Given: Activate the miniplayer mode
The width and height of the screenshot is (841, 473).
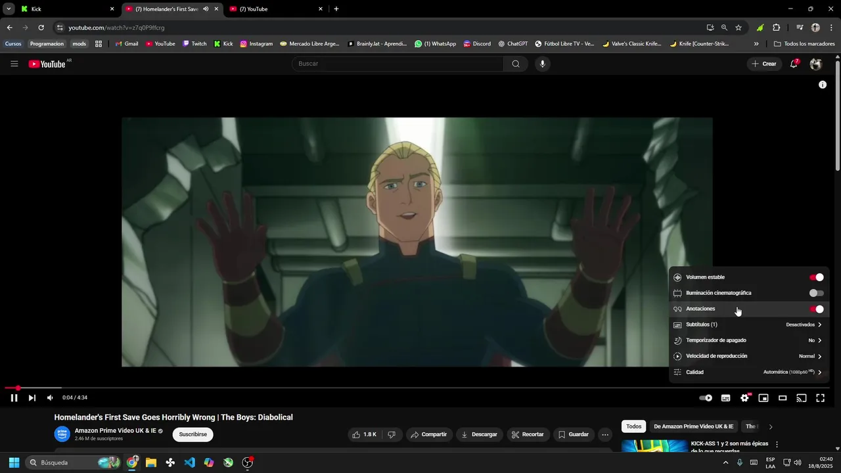Looking at the screenshot, I should pos(763,397).
